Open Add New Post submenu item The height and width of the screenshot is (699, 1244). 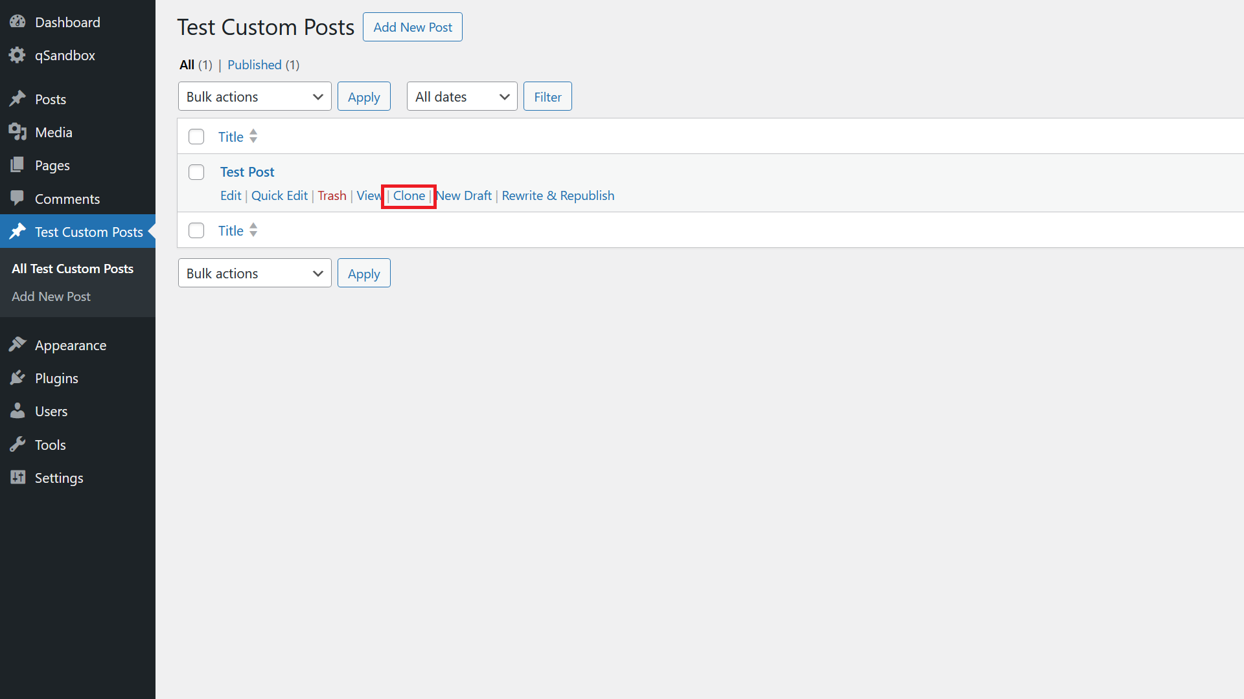coord(51,296)
